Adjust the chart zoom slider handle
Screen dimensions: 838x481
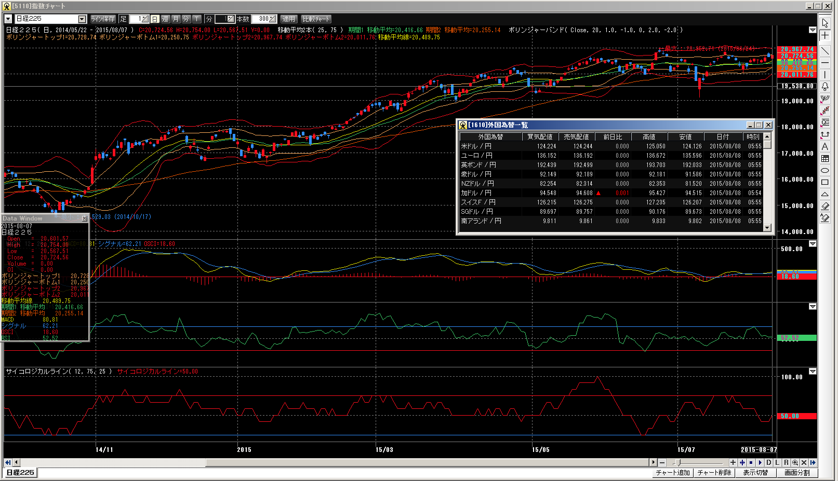click(677, 462)
